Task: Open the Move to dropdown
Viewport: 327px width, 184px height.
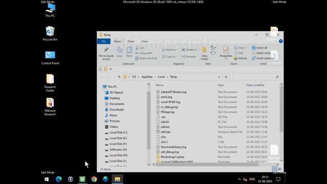Action: (x=170, y=50)
